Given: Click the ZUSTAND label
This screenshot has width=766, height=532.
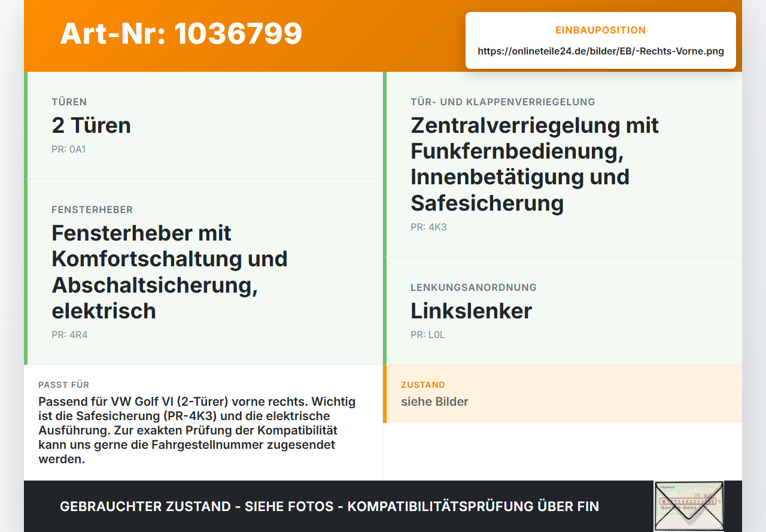Looking at the screenshot, I should [x=423, y=385].
